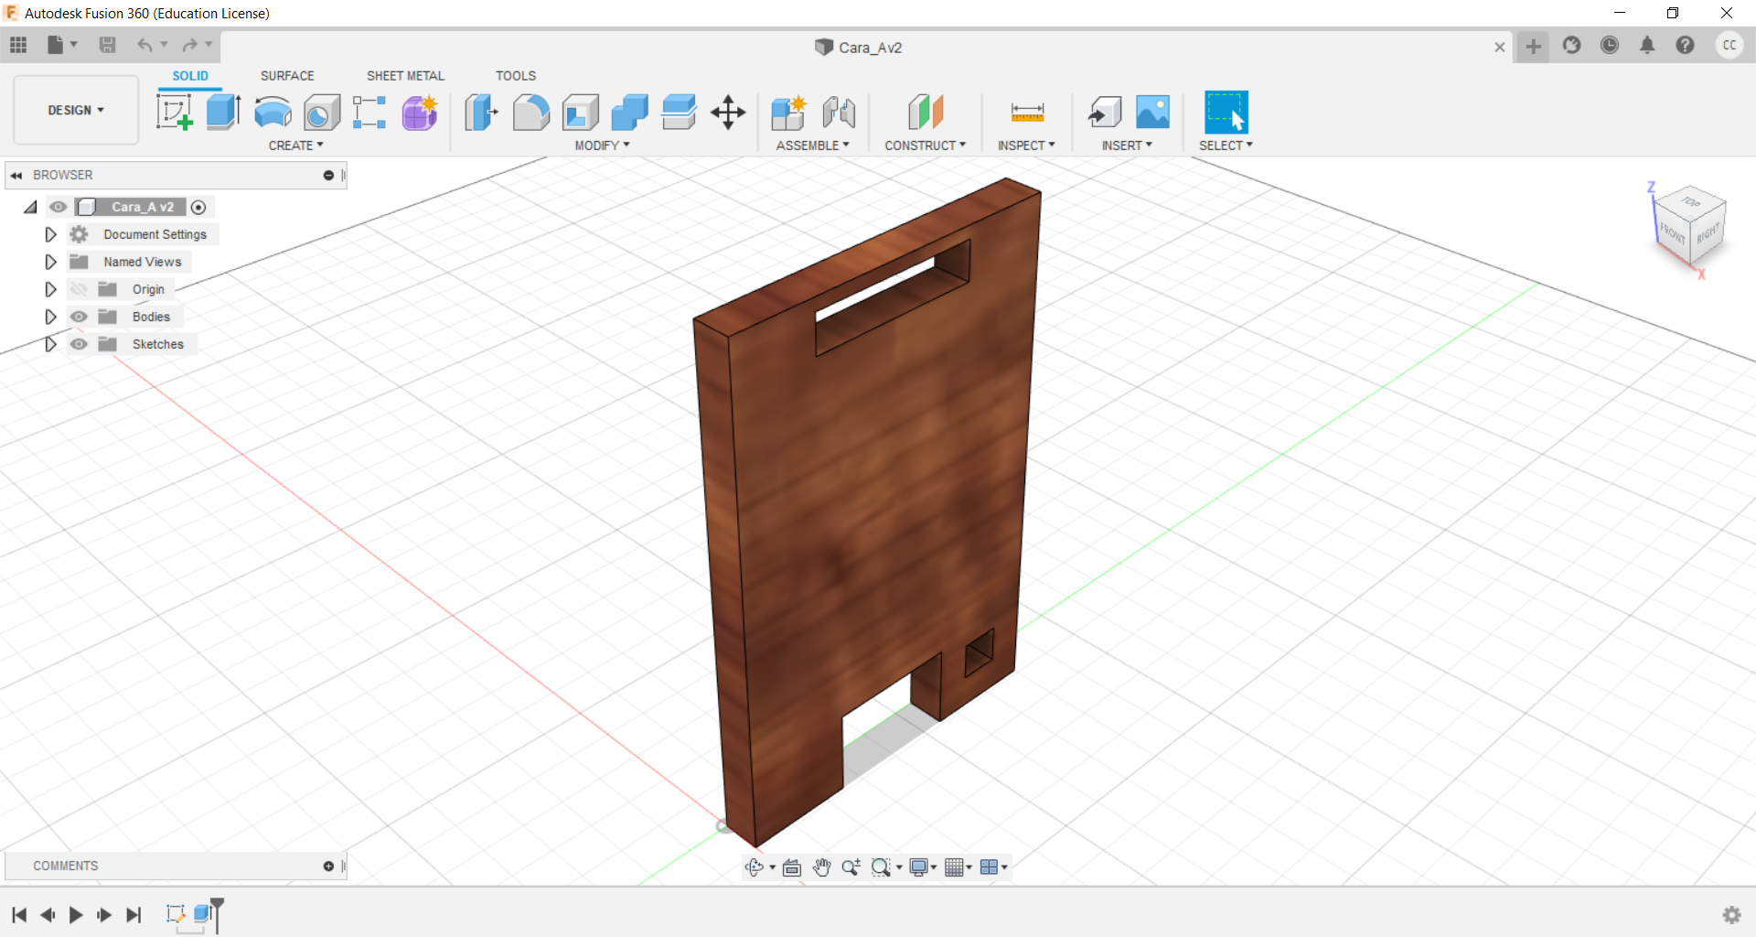This screenshot has width=1756, height=937.
Task: Select the Create Sketch tool
Action: pyautogui.click(x=174, y=113)
